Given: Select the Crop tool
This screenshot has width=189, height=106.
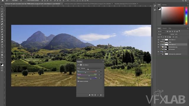Looking at the screenshot, I should (x=2, y=16).
